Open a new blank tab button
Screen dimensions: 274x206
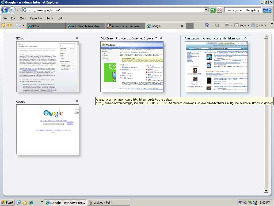coord(190,26)
